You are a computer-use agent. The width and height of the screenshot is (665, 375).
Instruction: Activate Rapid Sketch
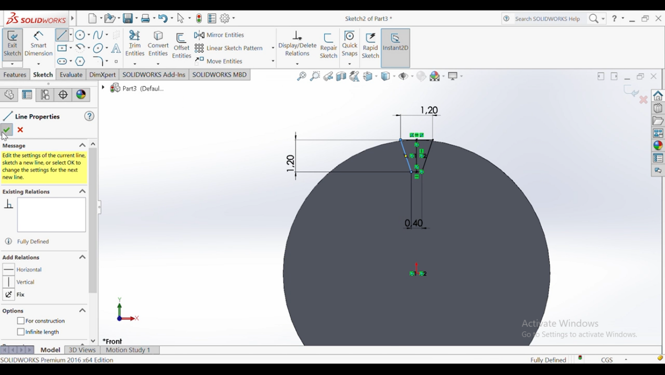click(370, 46)
